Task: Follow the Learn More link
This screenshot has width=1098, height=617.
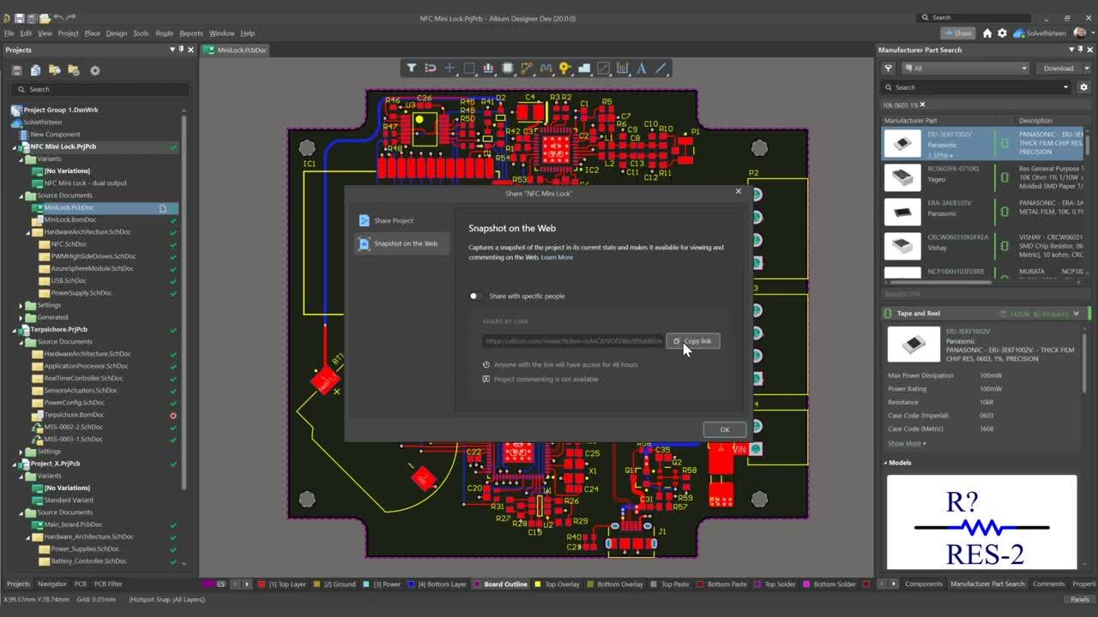Action: click(557, 257)
